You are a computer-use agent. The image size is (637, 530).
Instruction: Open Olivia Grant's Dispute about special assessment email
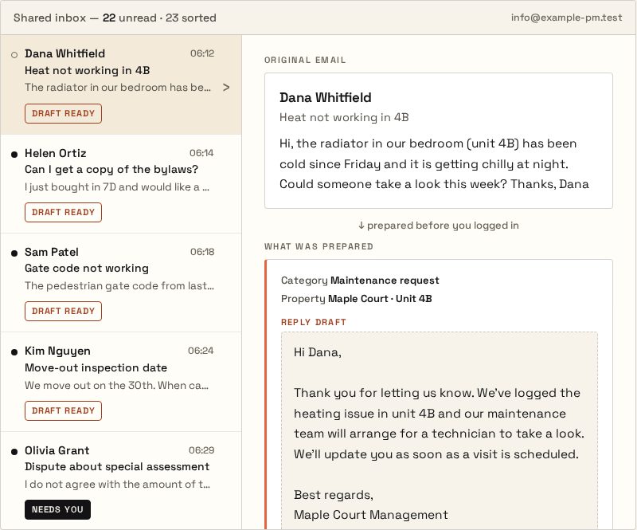[121, 481]
